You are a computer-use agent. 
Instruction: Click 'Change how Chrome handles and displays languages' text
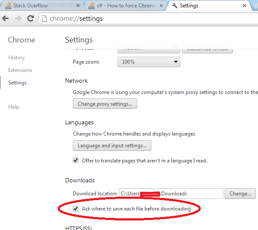[x=134, y=134]
